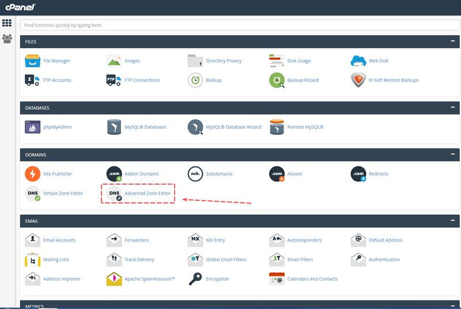This screenshot has width=461, height=309.
Task: Open the Default Address icon
Action: (358, 240)
